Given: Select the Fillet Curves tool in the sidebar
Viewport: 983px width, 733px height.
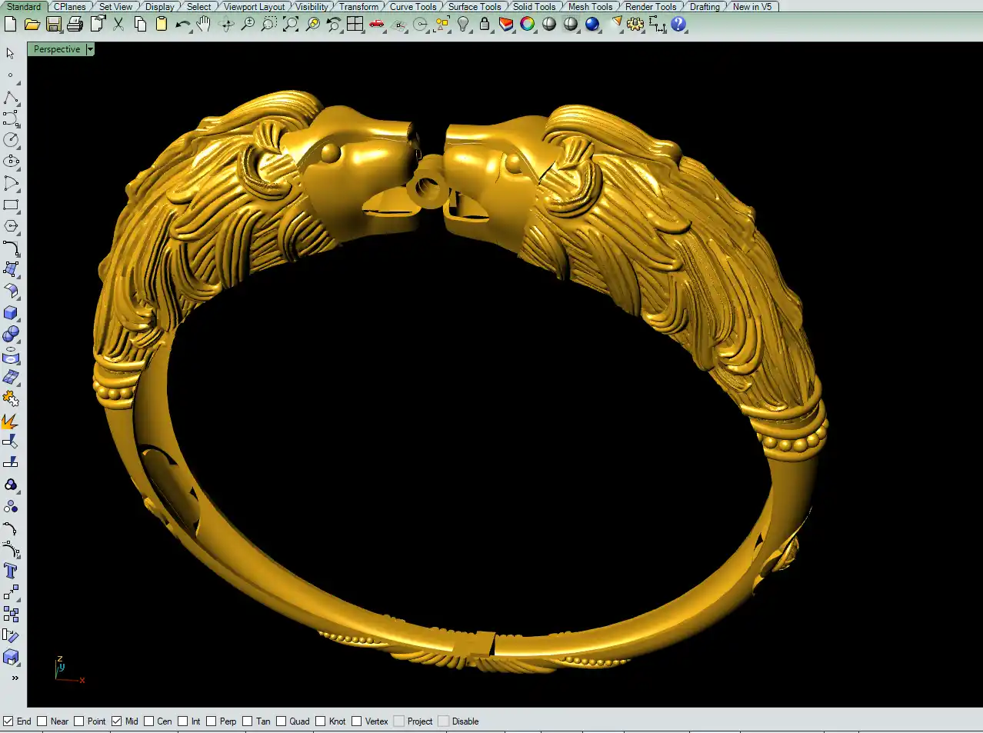Looking at the screenshot, I should coord(11,248).
